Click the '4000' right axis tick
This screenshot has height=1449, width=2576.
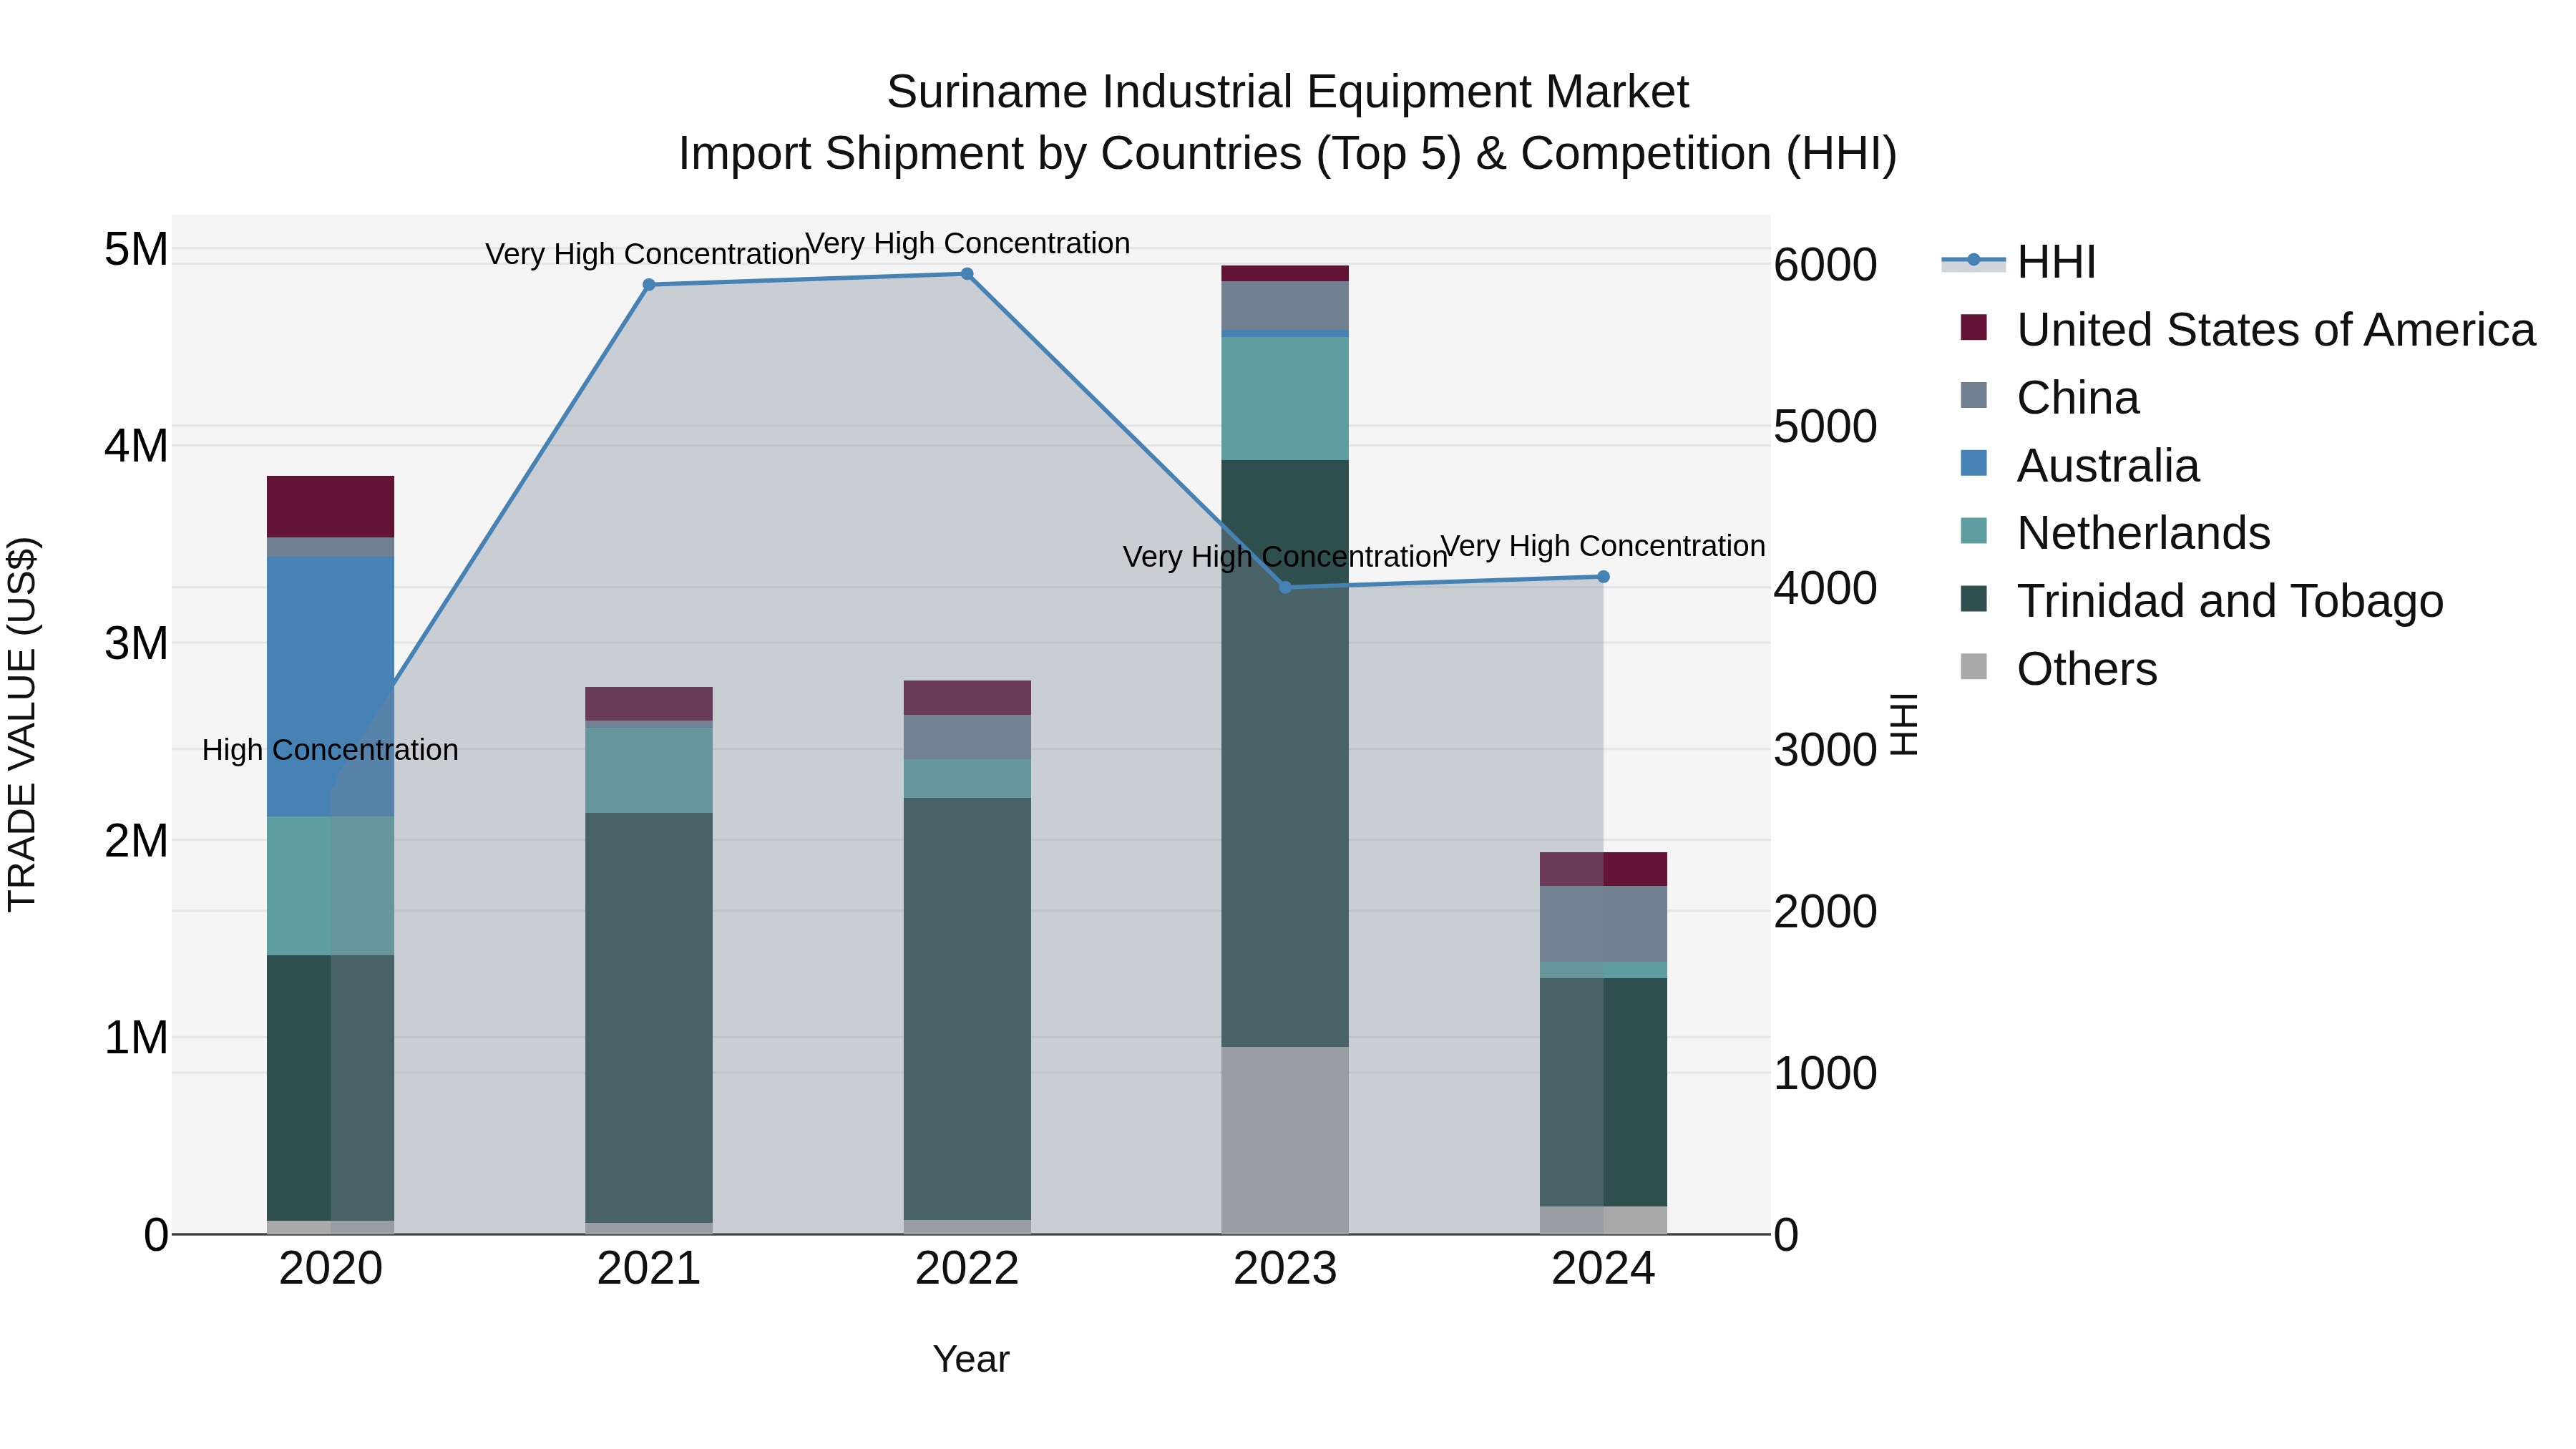1825,588
